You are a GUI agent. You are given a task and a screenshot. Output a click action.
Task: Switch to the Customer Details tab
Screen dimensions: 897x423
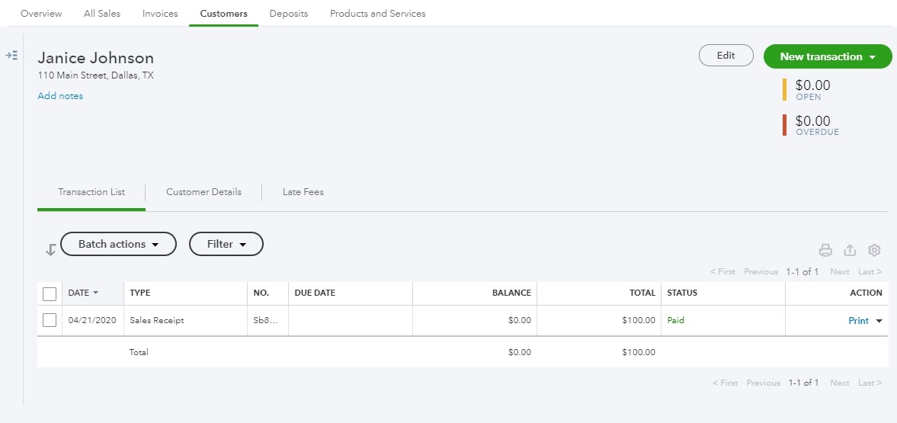point(203,192)
